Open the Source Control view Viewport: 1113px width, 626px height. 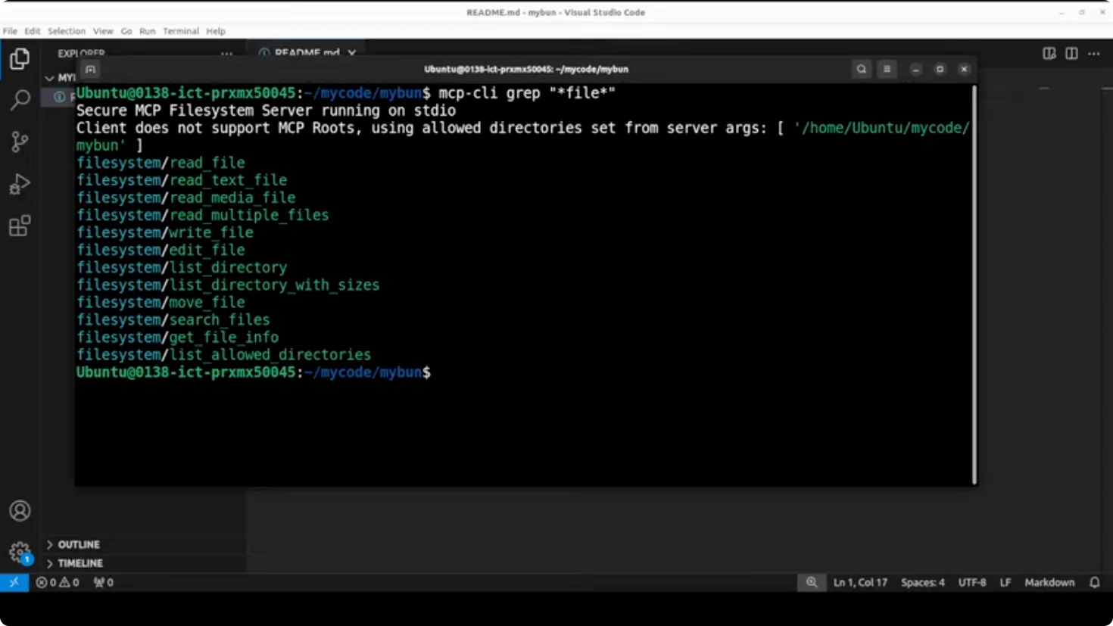(19, 142)
